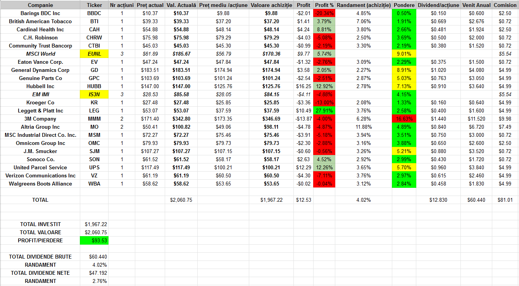Select the Valoare achiziție header cell
Screen dimensions: 519x286
coord(271,5)
